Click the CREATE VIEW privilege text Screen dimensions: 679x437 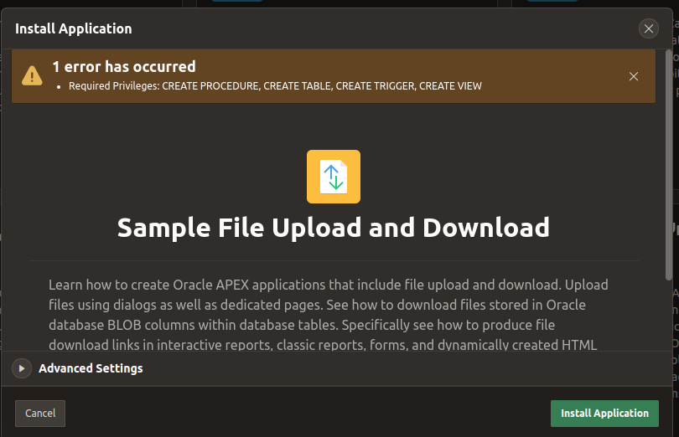tap(450, 85)
